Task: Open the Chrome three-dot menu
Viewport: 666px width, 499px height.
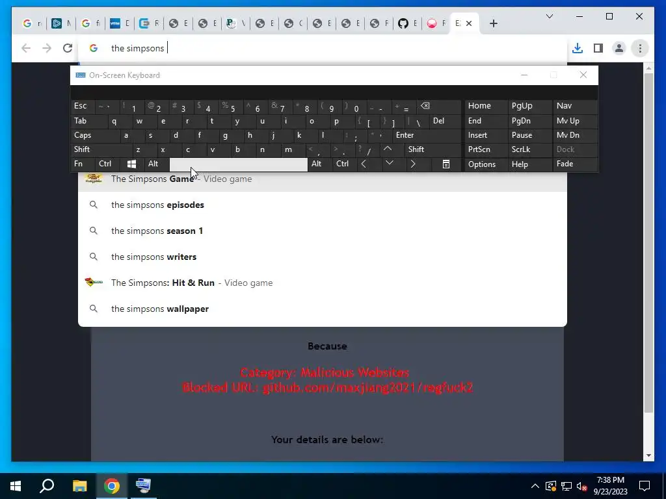Action: pos(640,48)
